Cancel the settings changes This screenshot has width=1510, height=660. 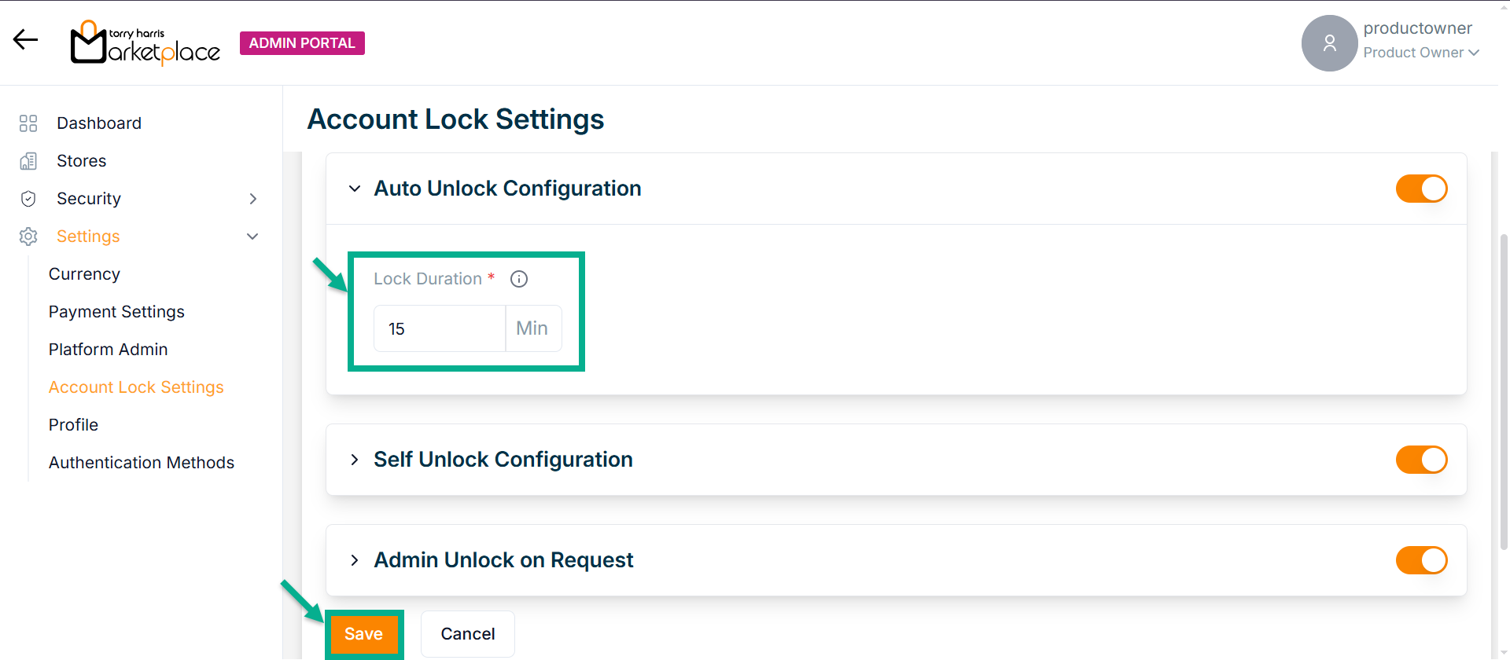click(x=468, y=634)
